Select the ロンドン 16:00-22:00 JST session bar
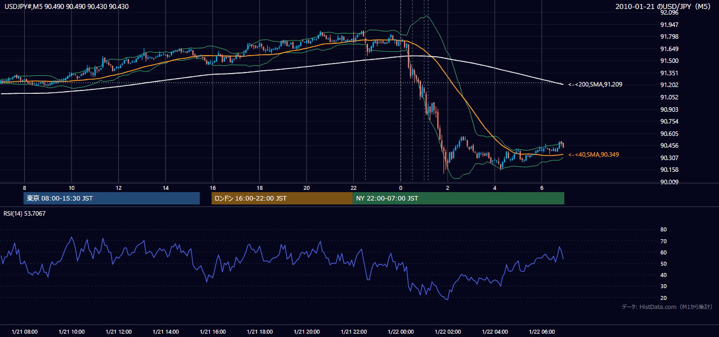 click(x=282, y=198)
